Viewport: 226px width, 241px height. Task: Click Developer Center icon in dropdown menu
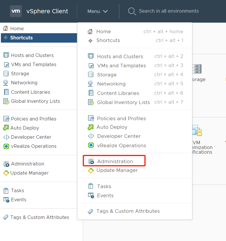[x=91, y=136]
